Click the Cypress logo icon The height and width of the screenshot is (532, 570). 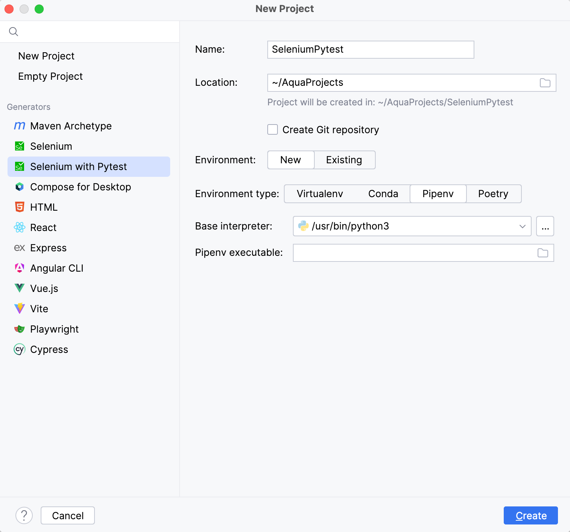coord(19,350)
